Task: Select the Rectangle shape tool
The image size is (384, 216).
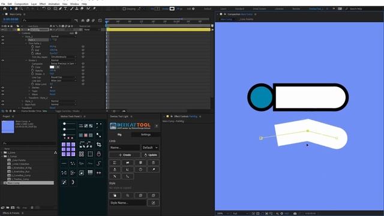Action: (x=55, y=8)
